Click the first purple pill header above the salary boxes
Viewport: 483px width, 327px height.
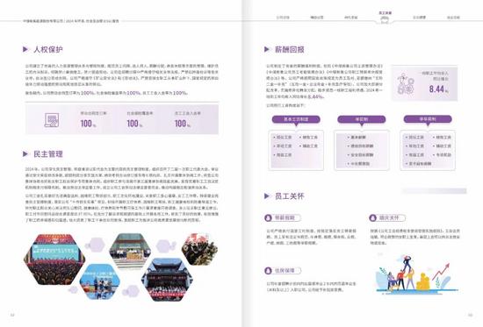coord(296,119)
